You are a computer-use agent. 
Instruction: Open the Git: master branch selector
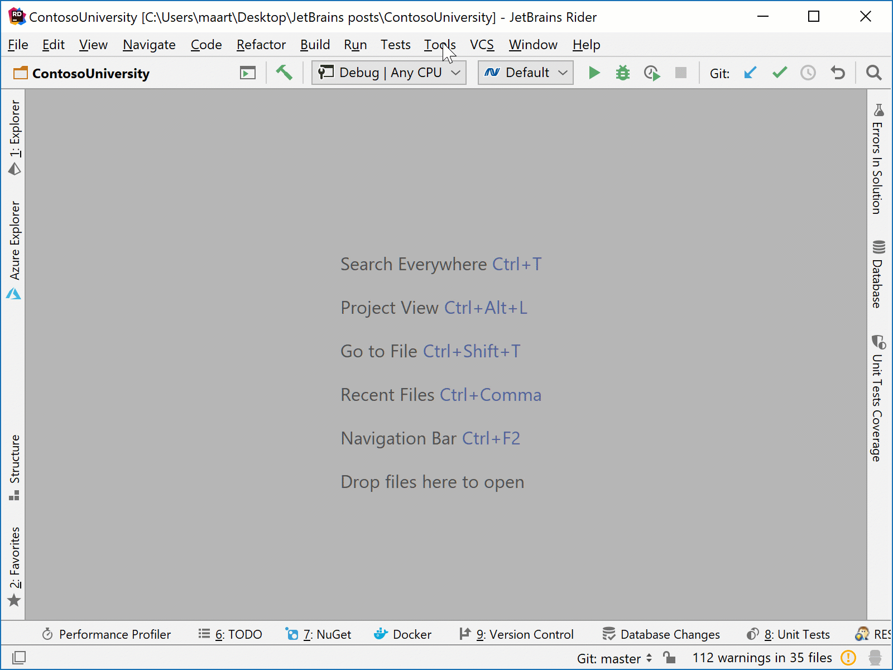(614, 658)
